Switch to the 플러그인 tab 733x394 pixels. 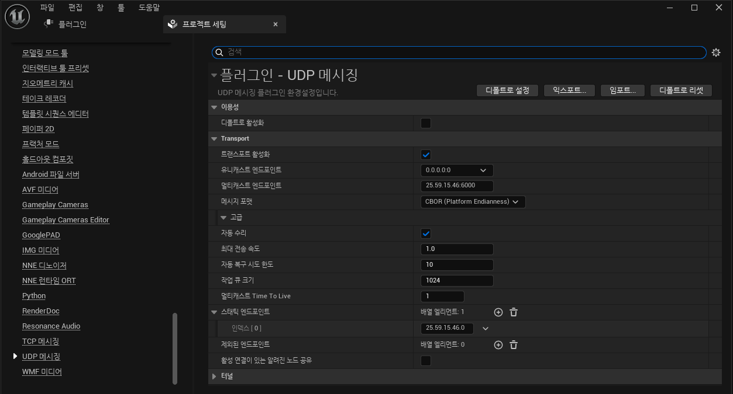[x=73, y=25]
